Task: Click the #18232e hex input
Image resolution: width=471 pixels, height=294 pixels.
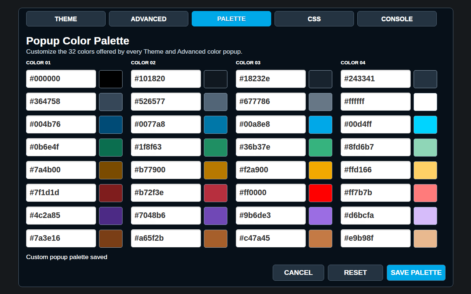Action: (x=271, y=79)
